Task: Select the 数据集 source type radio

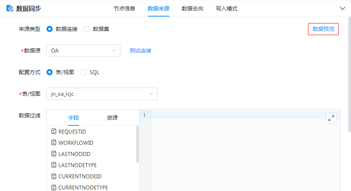Action: [x=87, y=29]
